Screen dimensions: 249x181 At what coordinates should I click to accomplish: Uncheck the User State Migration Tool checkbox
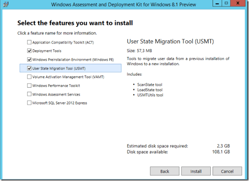pos(29,68)
